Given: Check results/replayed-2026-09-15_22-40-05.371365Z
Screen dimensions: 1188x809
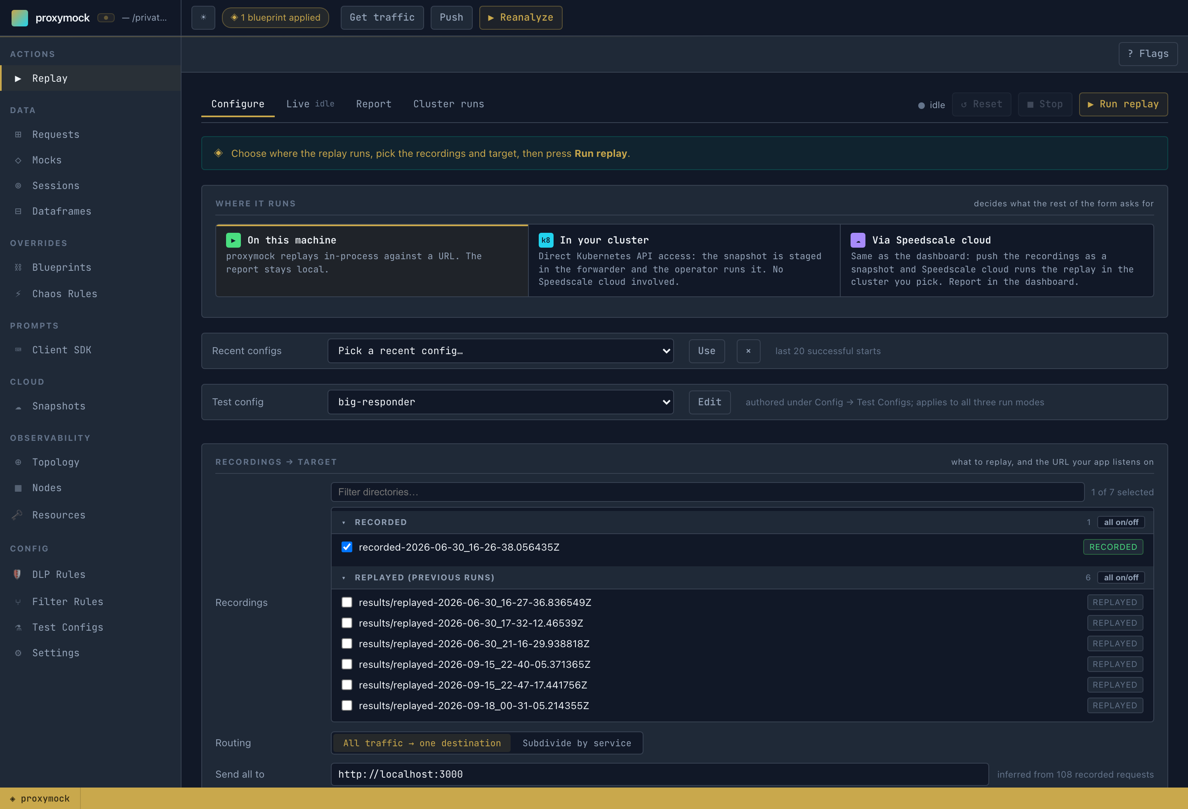Looking at the screenshot, I should pos(347,664).
